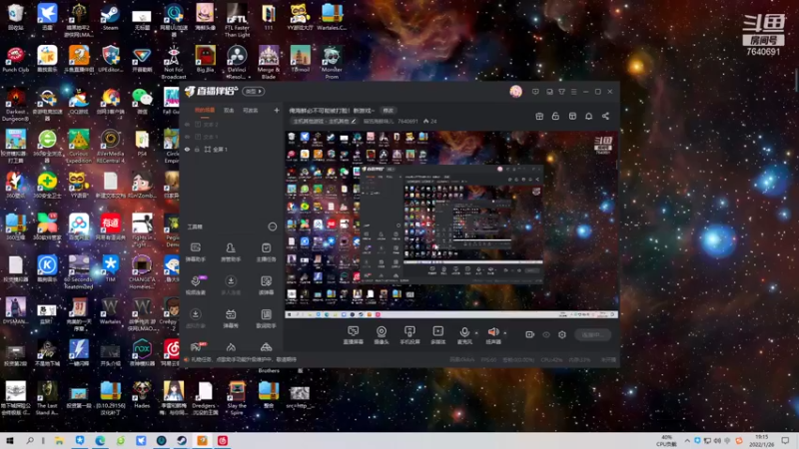Show hidden icons in the Windows system tray
Screen dimensions: 799x449
point(687,441)
